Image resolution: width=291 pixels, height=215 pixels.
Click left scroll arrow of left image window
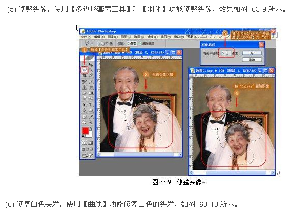(x=99, y=155)
